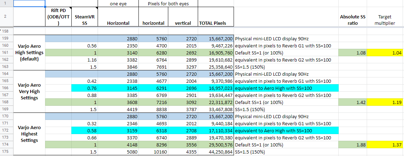Click the active cell A1

[x=29, y=3]
